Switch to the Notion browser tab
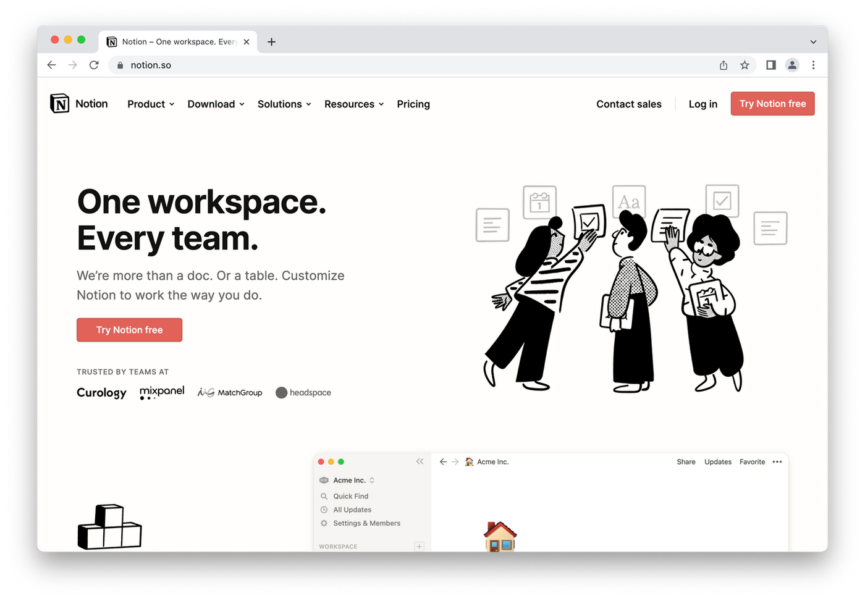The height and width of the screenshot is (601, 865). (x=173, y=41)
